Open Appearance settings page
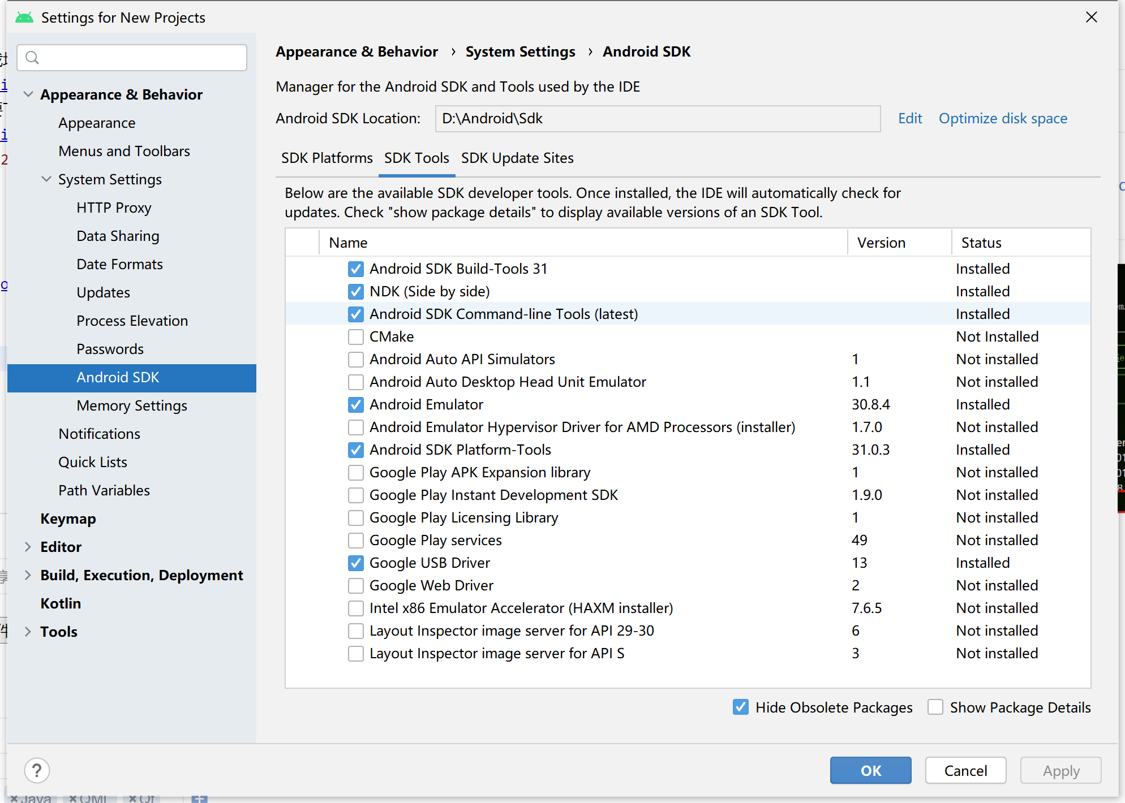Screen dimensions: 1125x803 click(x=97, y=123)
